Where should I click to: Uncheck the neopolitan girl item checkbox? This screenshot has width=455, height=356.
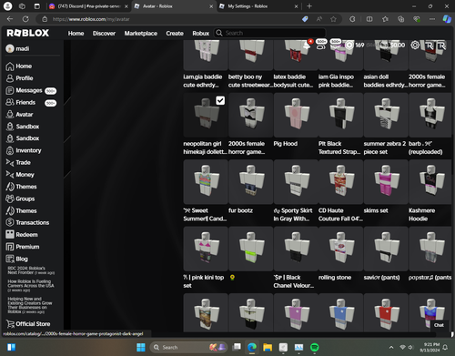(x=220, y=100)
